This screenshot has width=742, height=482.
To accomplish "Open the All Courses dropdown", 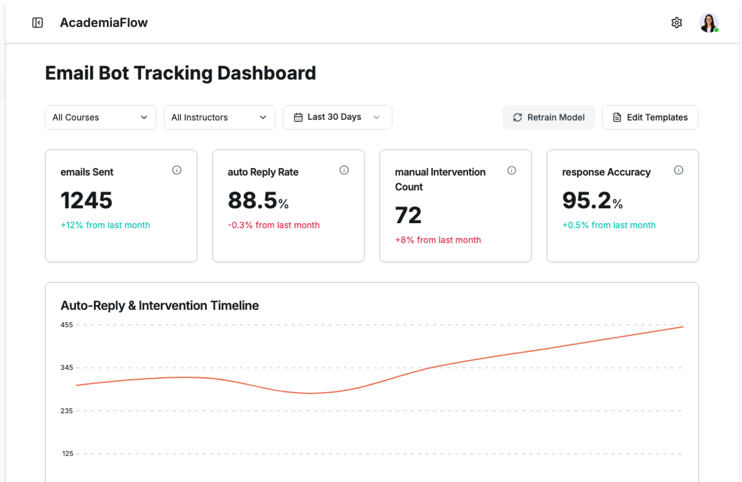I will coord(100,117).
